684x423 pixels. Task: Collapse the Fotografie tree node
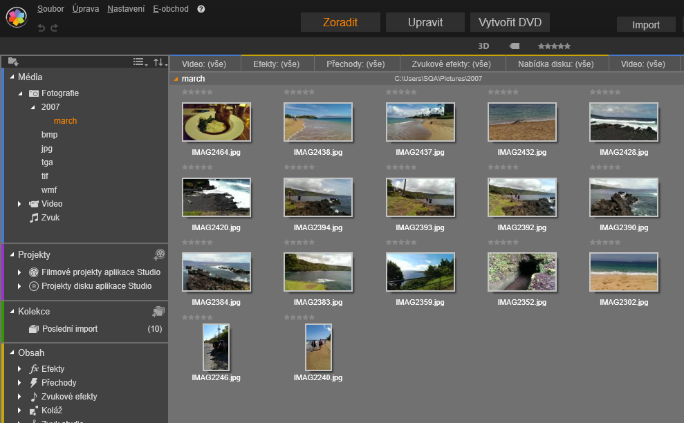click(20, 93)
